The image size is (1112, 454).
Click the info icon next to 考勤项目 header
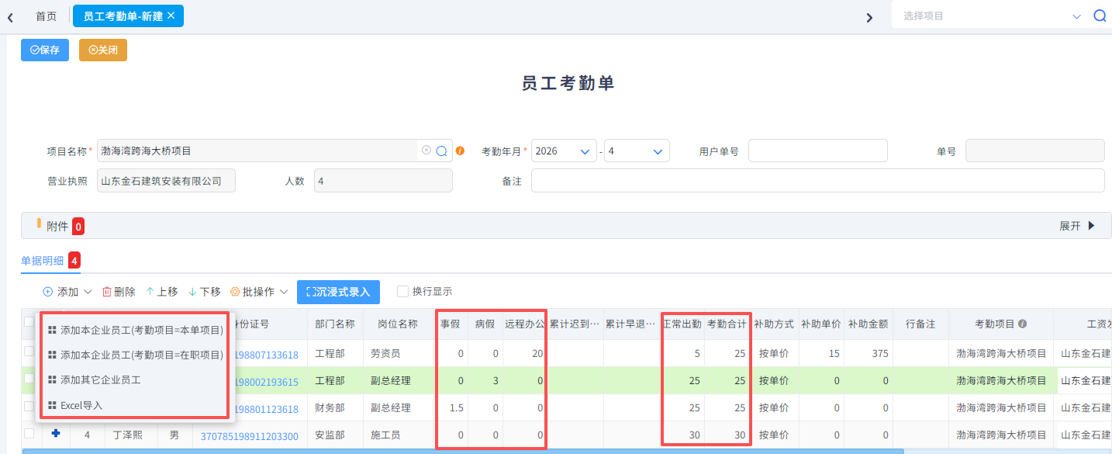pos(1023,324)
